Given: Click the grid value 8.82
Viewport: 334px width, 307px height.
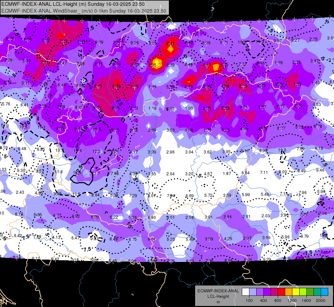Looking at the screenshot, I should pos(117,86).
